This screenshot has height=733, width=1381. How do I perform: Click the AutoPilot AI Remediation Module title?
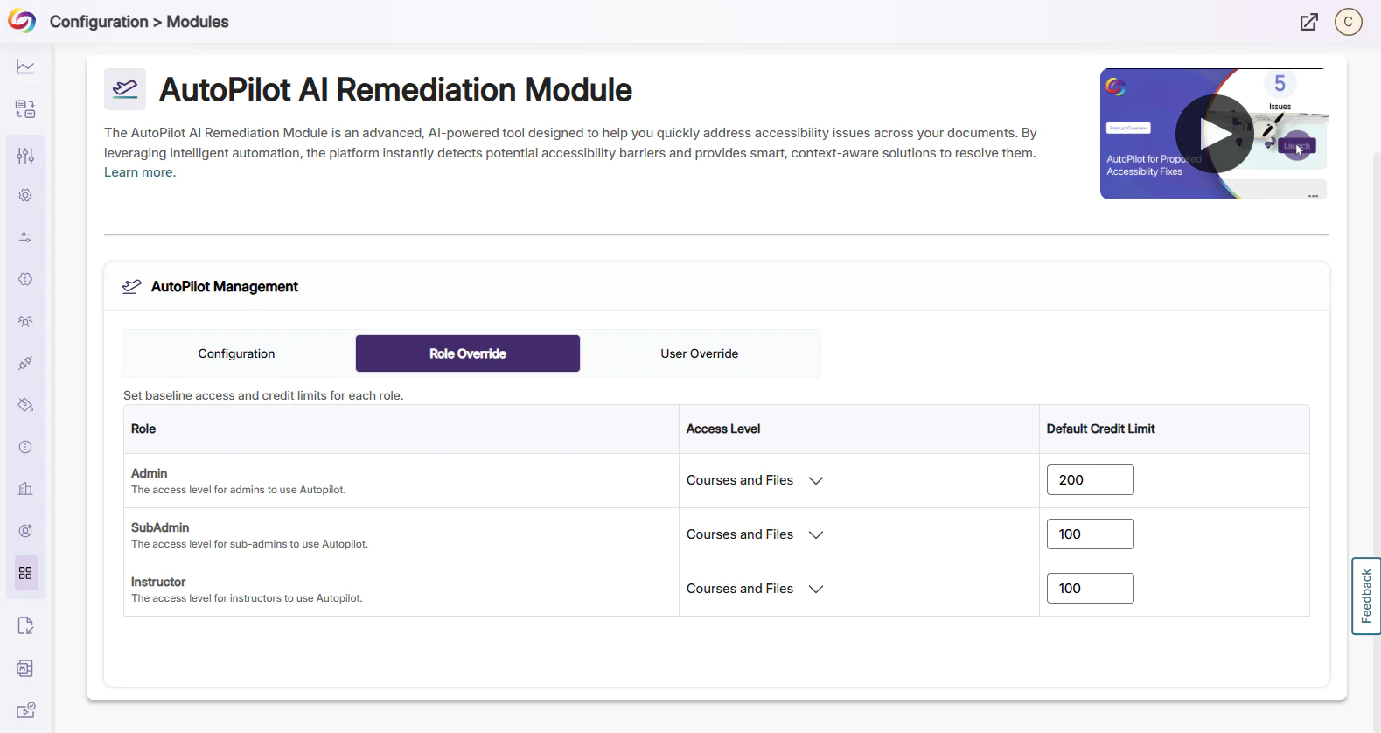[x=395, y=90]
